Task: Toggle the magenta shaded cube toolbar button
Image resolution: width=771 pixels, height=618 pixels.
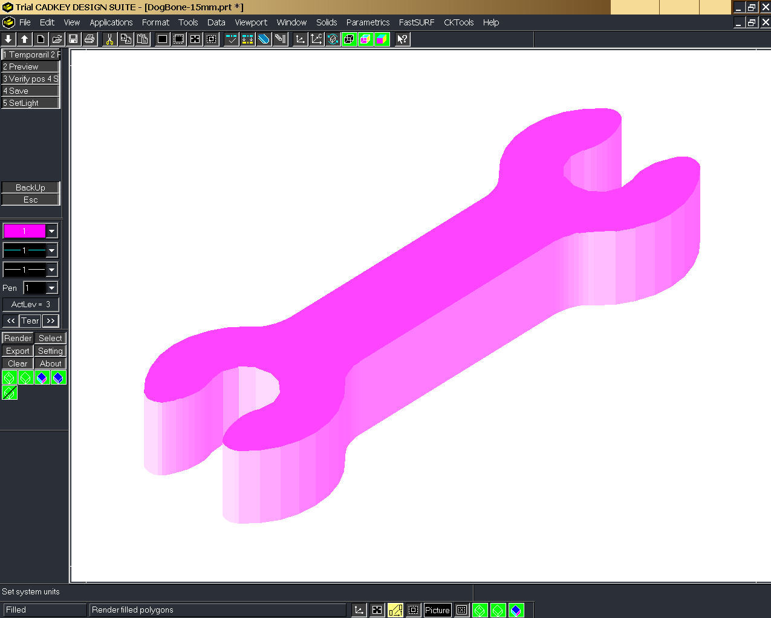Action: [365, 39]
